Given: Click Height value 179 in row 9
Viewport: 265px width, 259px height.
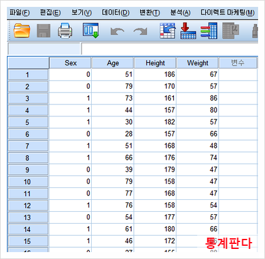Looking at the screenshot, I should tap(155, 170).
